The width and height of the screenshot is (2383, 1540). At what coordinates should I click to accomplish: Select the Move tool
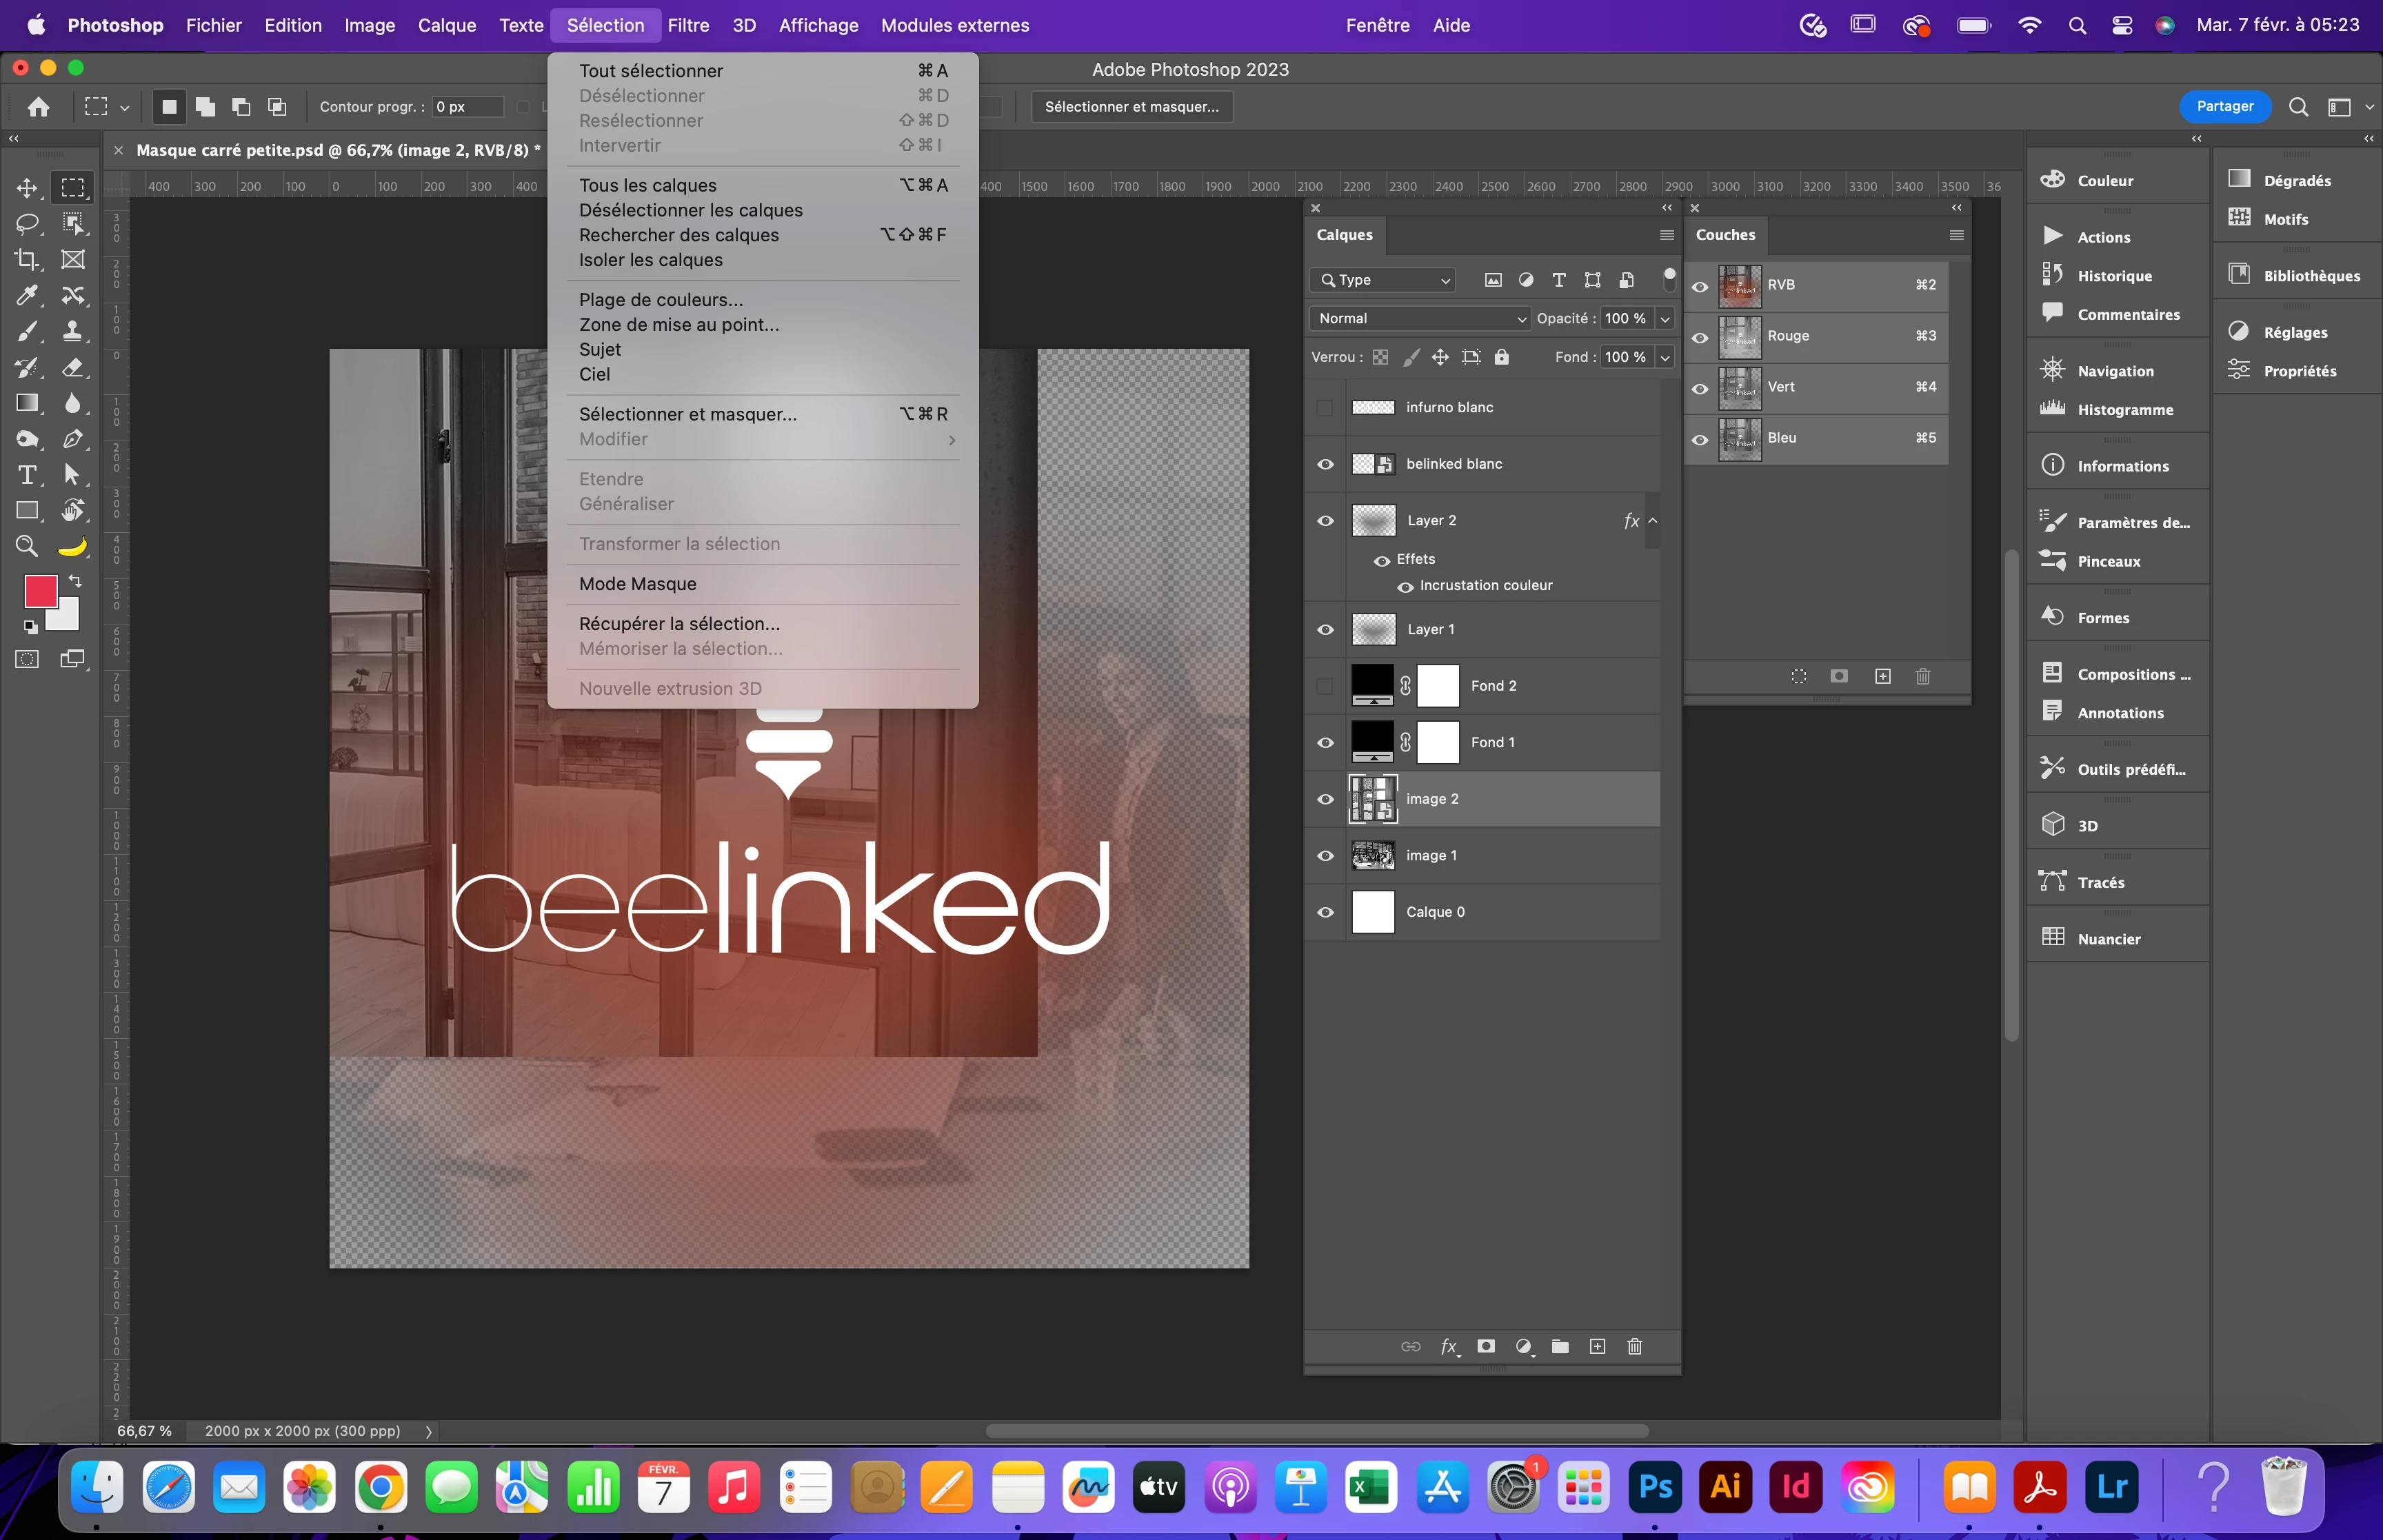[27, 187]
